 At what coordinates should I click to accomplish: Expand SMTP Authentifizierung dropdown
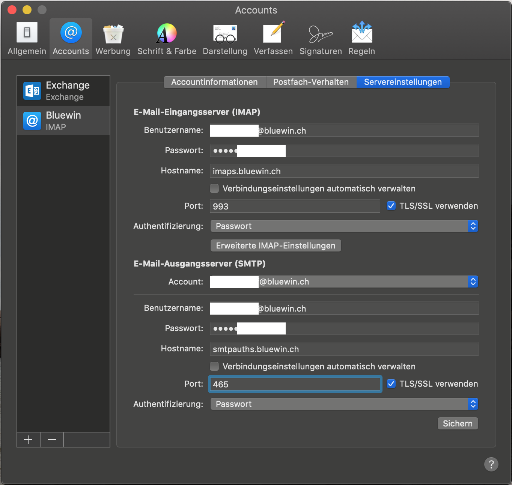click(344, 404)
